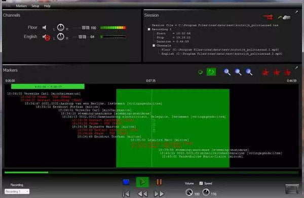The width and height of the screenshot is (304, 198).
Task: Click the Session panel pin icon
Action: pos(296,12)
